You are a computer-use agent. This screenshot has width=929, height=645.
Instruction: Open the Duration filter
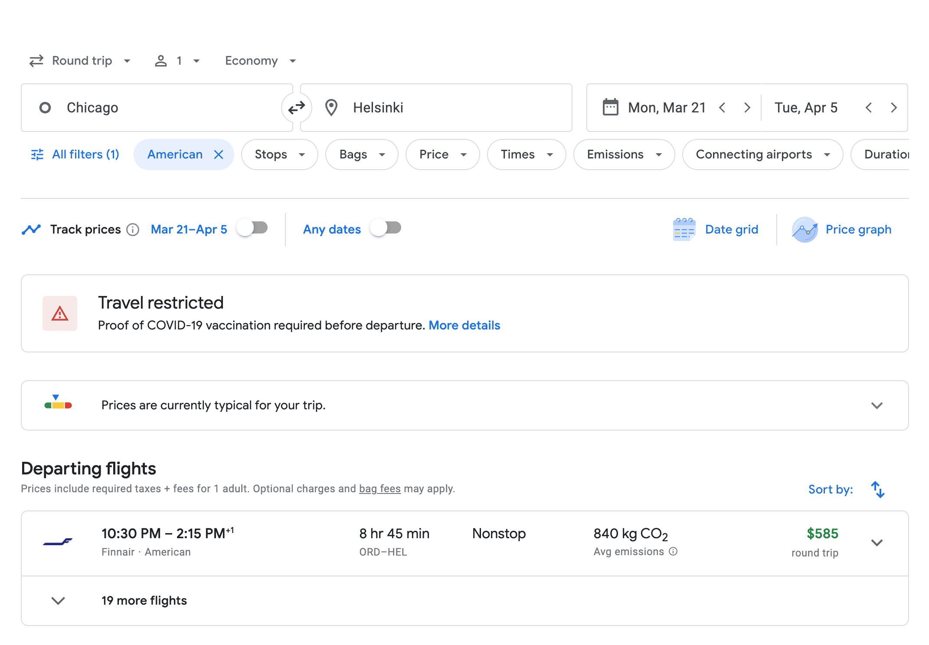click(x=880, y=155)
